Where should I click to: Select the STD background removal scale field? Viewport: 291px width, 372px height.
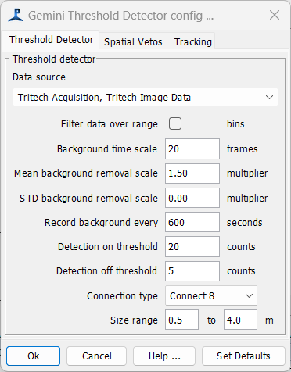click(x=192, y=198)
